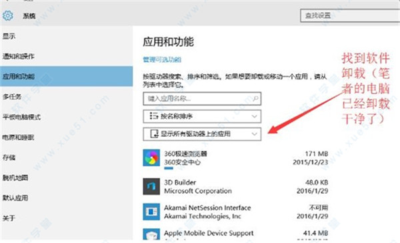Click the 41.4 MB size value
Viewport: 400px width, 243px height.
(x=315, y=233)
